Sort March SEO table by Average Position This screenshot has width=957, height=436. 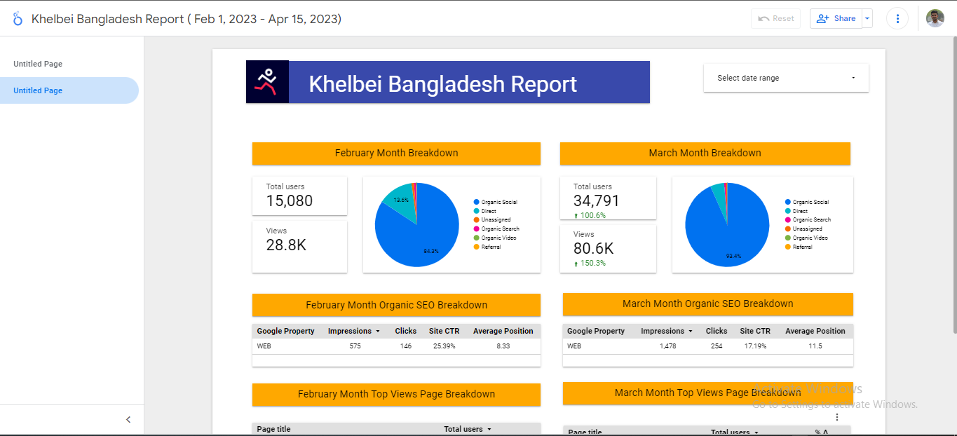pyautogui.click(x=815, y=331)
